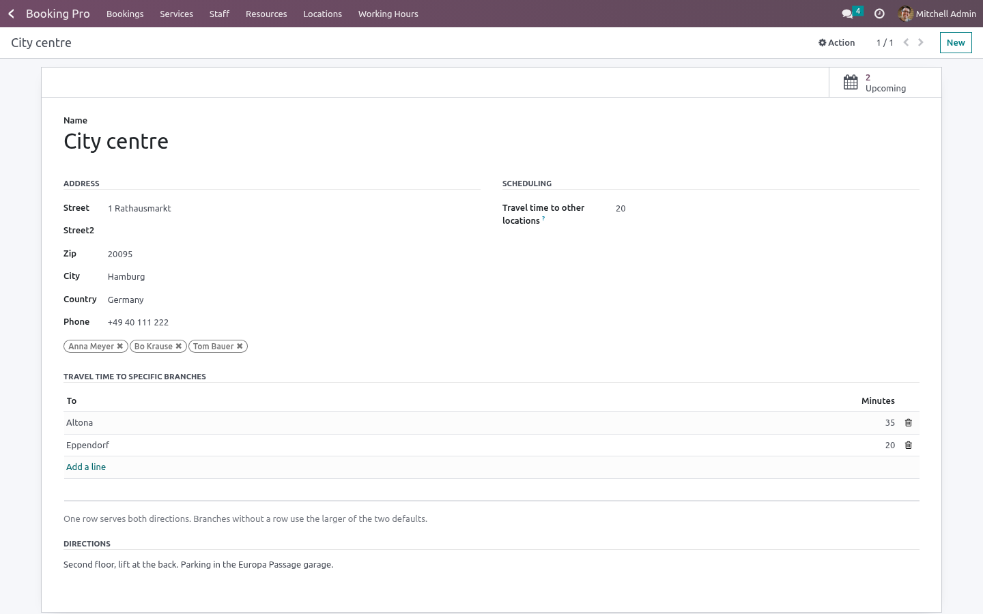Remove the Anna Meyer tag
983x614 pixels.
click(x=120, y=347)
